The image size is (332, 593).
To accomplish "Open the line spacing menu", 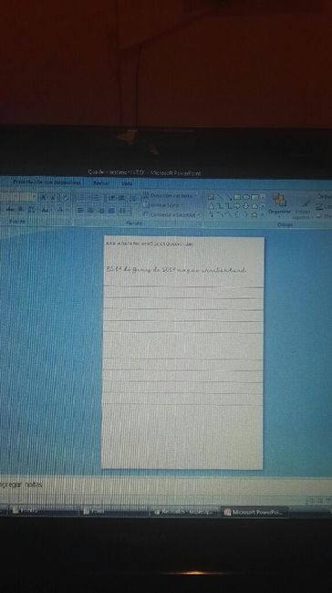I will [x=133, y=199].
